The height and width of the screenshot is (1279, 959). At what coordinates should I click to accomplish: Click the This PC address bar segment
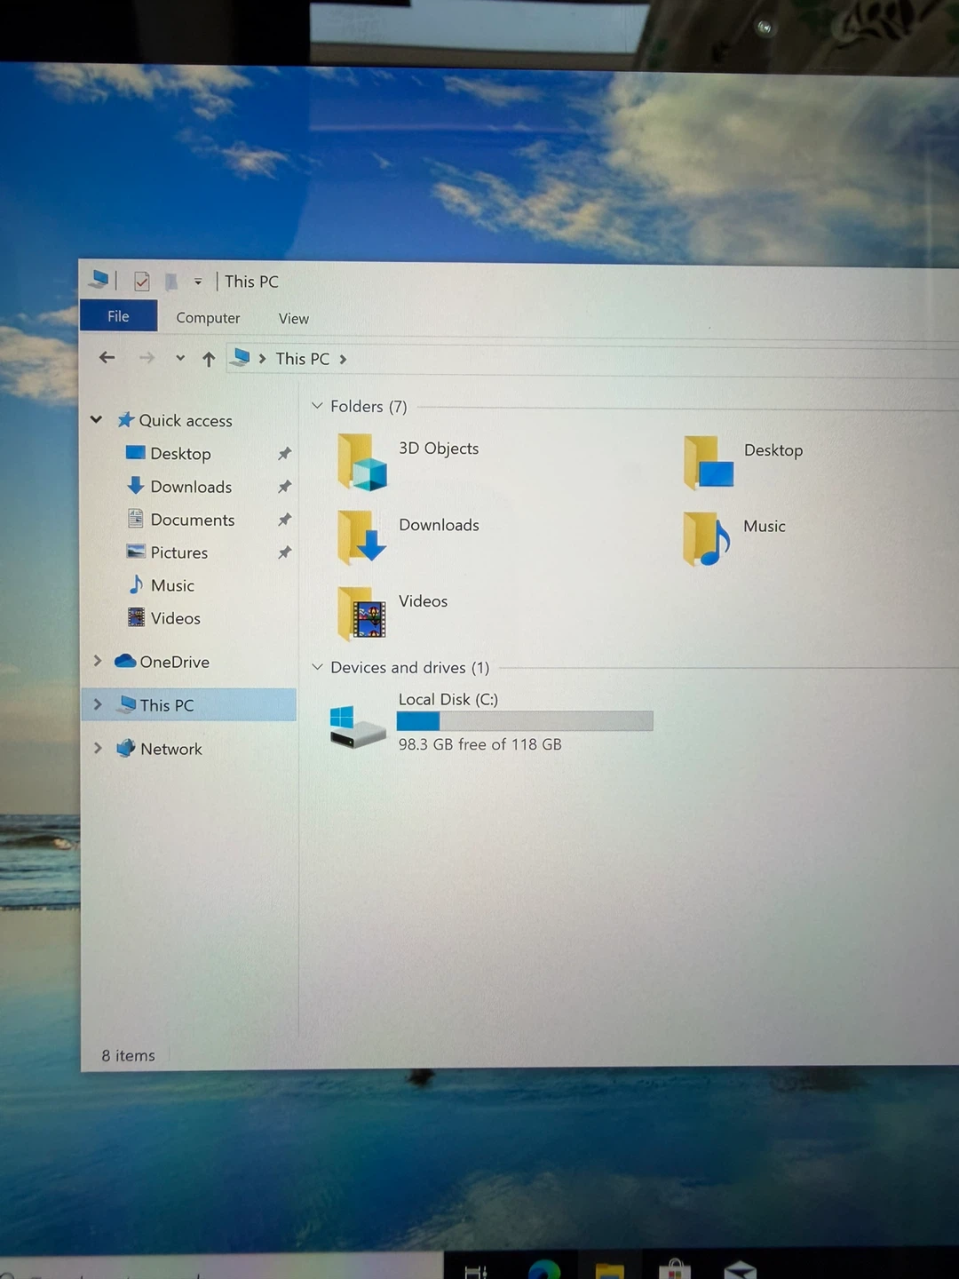(302, 359)
